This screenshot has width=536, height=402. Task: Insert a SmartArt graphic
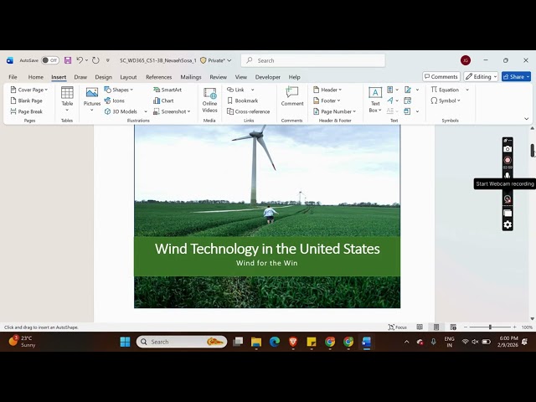tap(167, 90)
